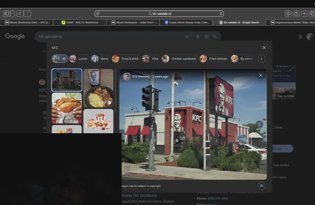
Task: Report this photo with flag icon
Action: [261, 186]
